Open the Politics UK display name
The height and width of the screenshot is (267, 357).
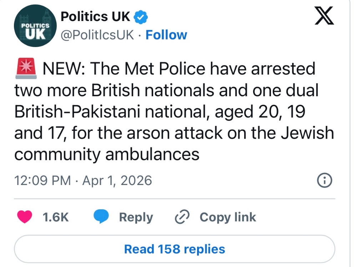coord(95,16)
